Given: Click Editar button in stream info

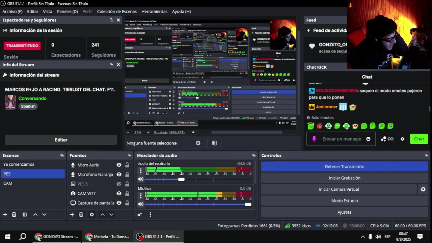Looking at the screenshot, I should coord(61,140).
